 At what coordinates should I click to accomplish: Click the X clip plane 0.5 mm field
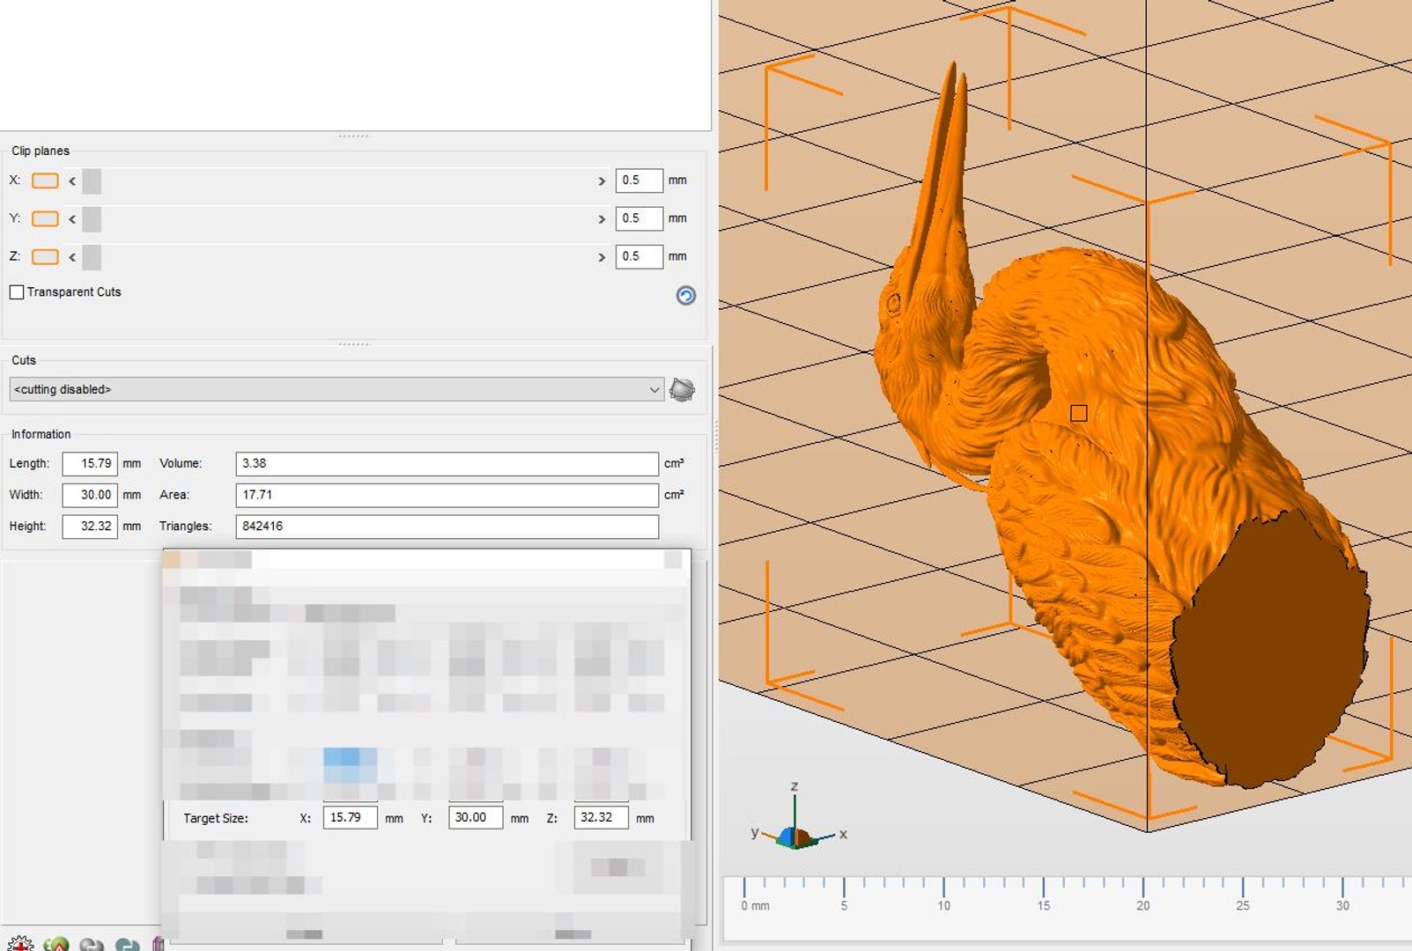[x=639, y=181]
